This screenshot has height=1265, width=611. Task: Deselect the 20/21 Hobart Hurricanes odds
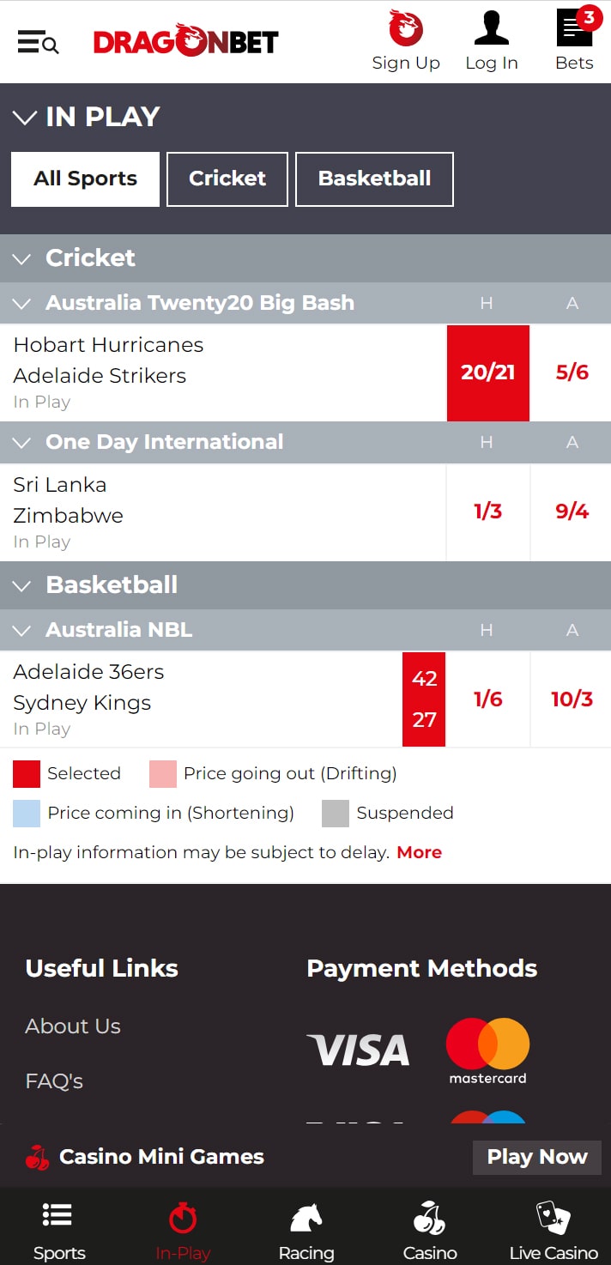point(488,372)
